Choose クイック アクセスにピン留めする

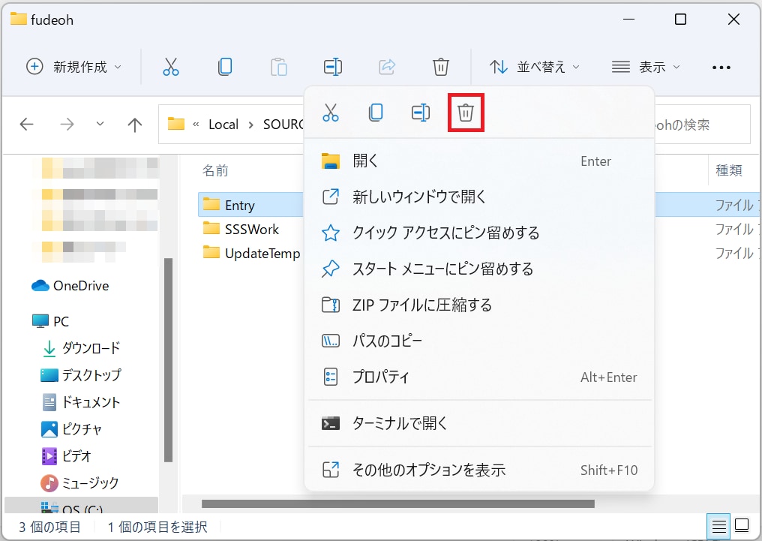(x=479, y=233)
